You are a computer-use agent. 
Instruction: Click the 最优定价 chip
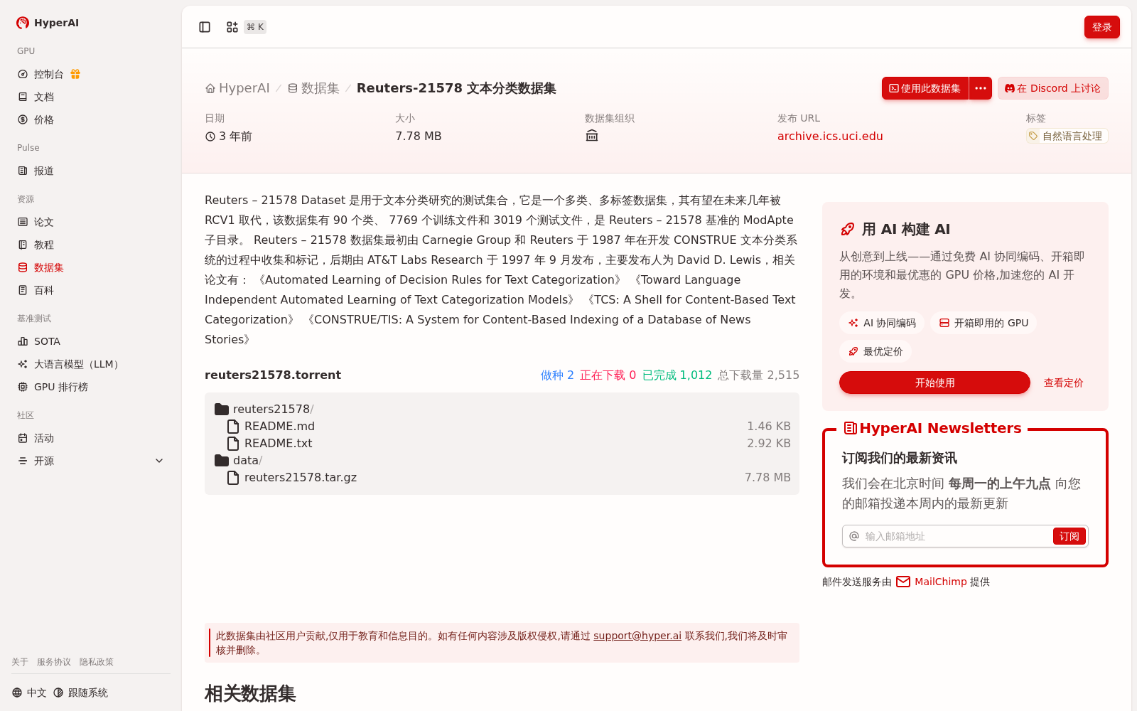point(875,351)
